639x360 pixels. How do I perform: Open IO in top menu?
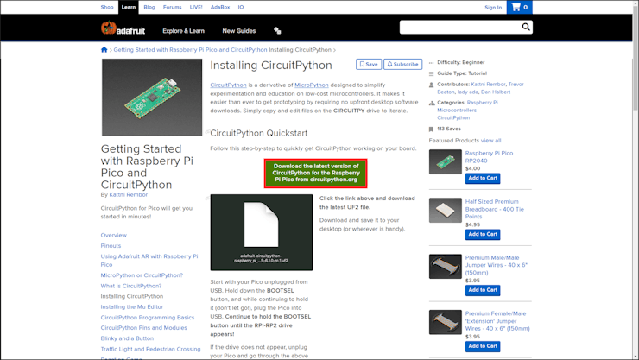tap(241, 7)
